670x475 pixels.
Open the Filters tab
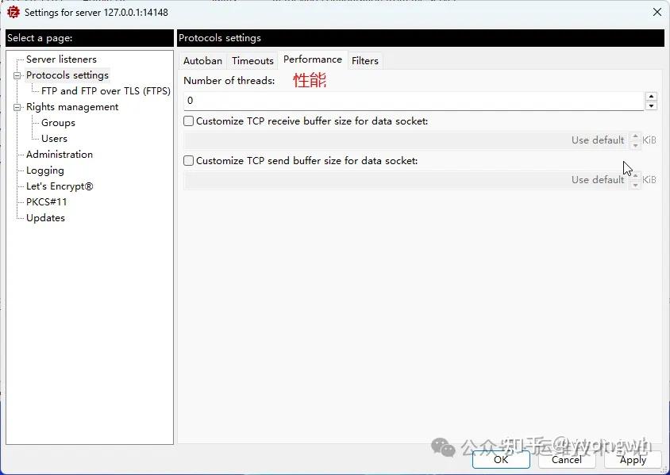point(364,60)
